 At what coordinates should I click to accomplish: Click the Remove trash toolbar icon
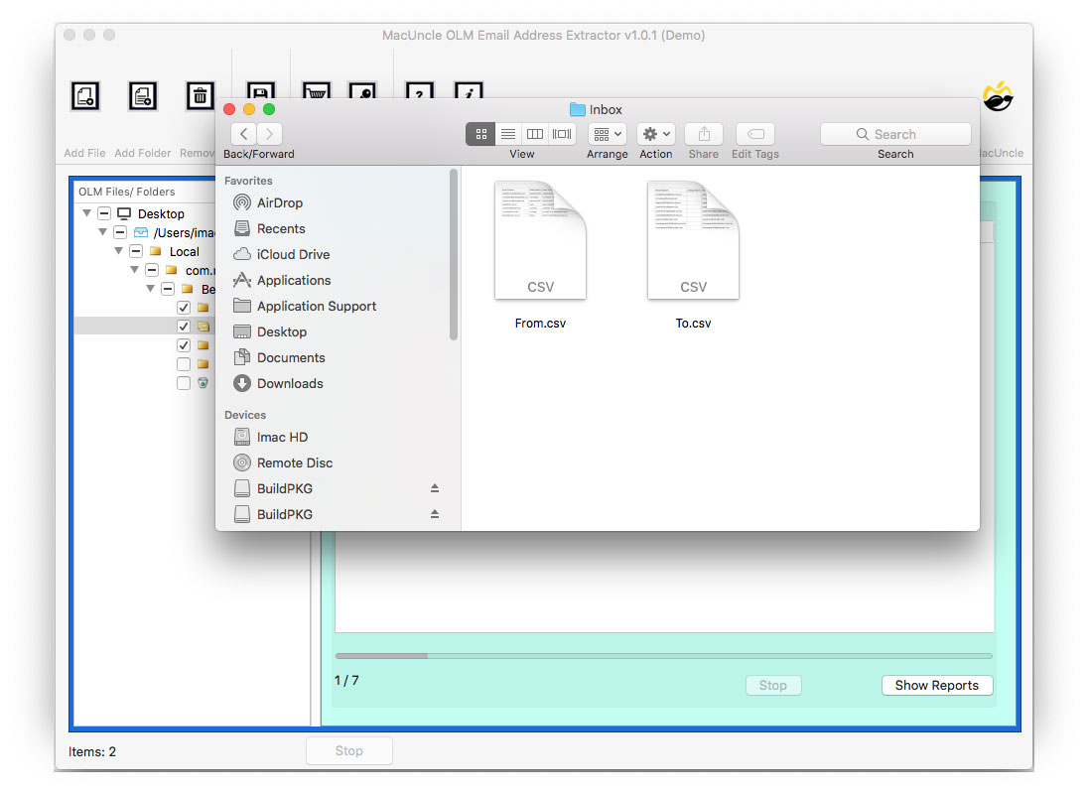tap(200, 95)
